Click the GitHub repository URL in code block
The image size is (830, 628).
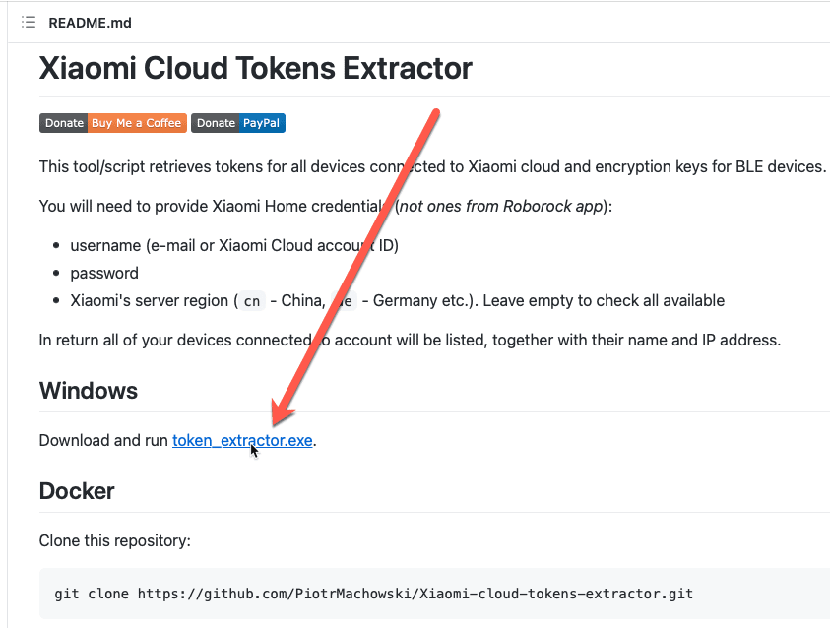coord(415,594)
